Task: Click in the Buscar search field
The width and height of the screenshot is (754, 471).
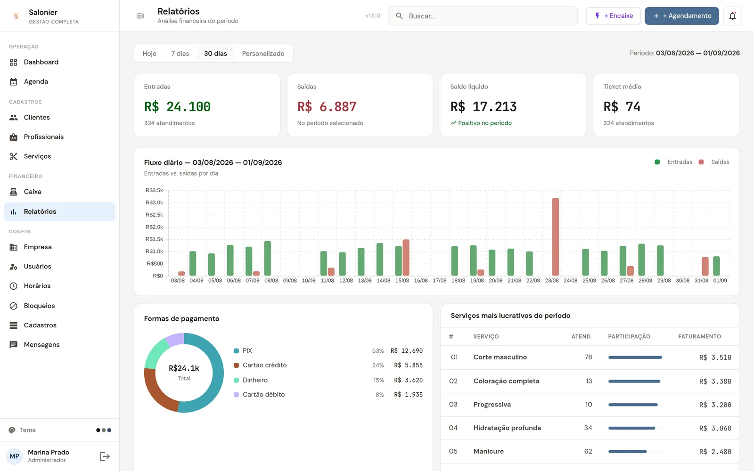Action: click(x=483, y=16)
